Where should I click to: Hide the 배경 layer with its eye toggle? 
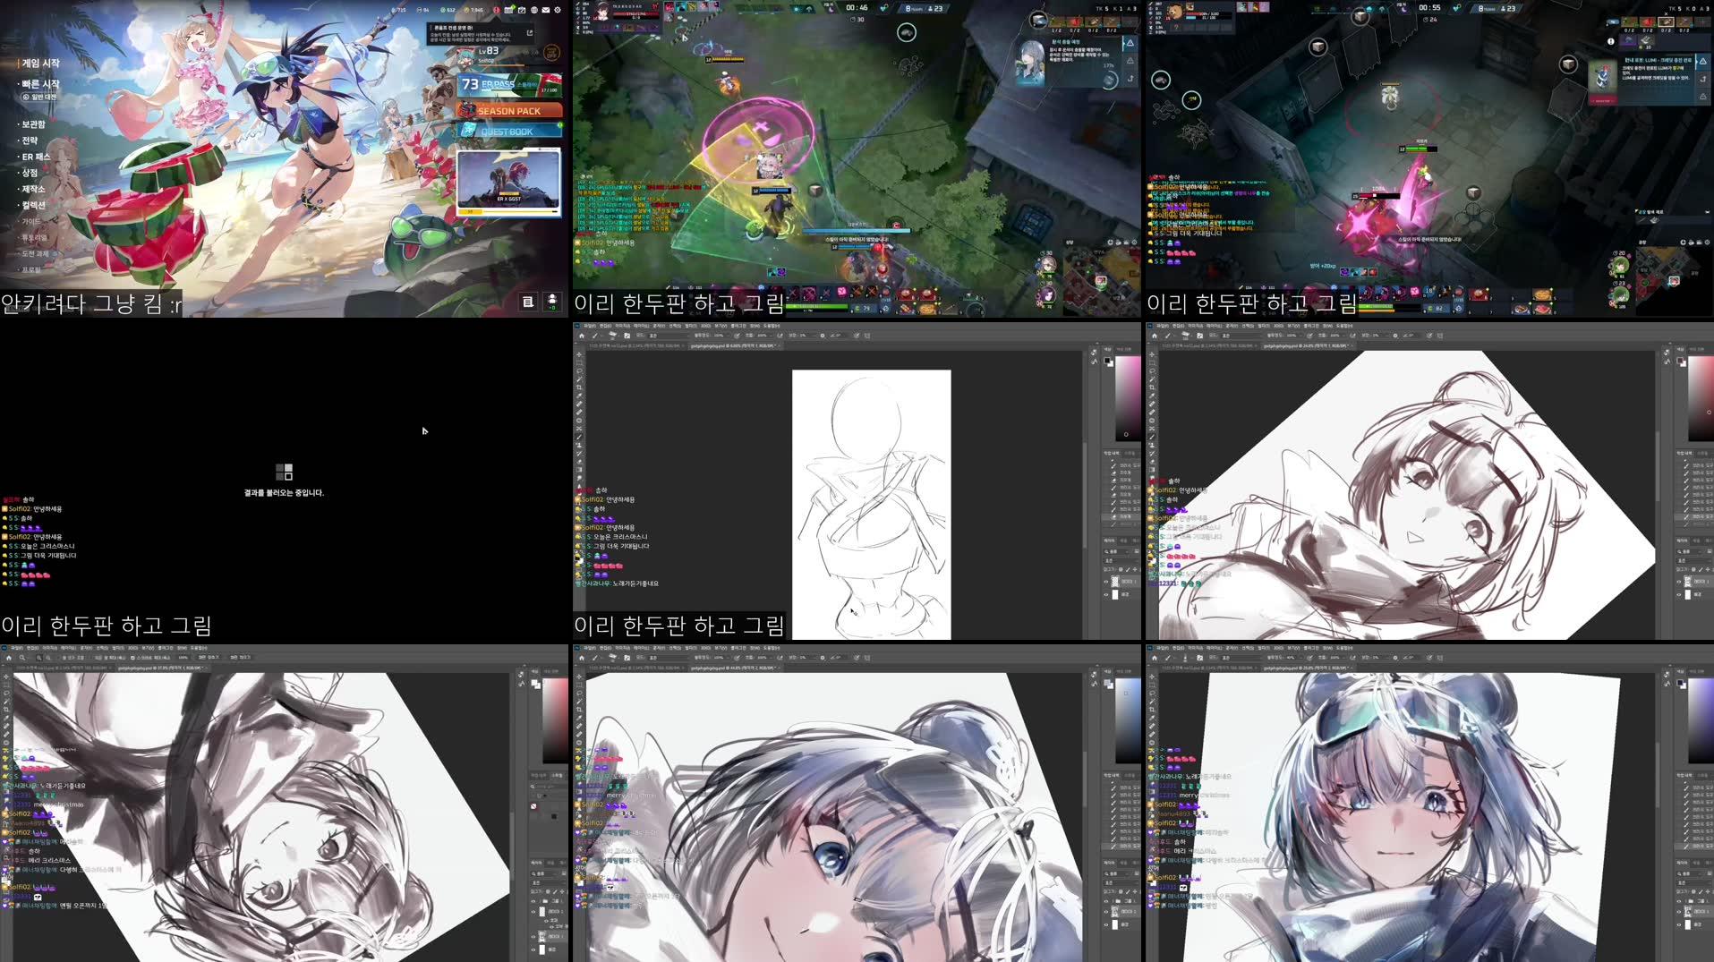point(1105,594)
